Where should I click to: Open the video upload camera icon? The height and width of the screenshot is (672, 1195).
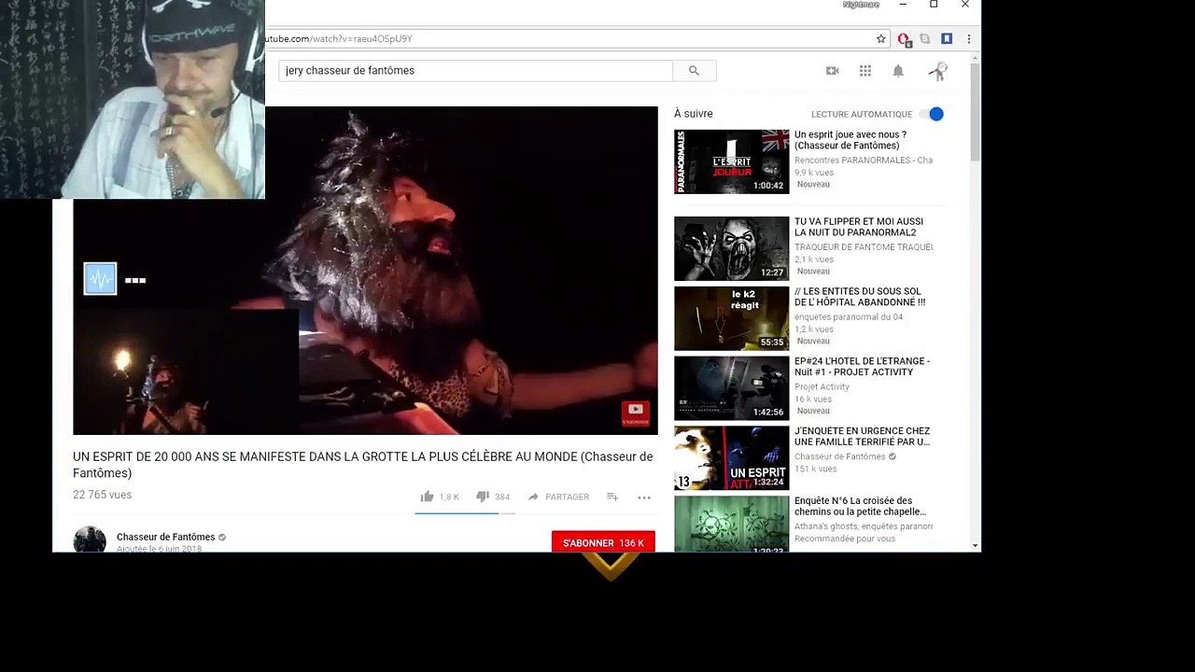tap(833, 71)
